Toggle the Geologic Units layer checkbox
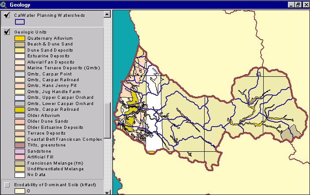This screenshot has width=310, height=195. 7,32
